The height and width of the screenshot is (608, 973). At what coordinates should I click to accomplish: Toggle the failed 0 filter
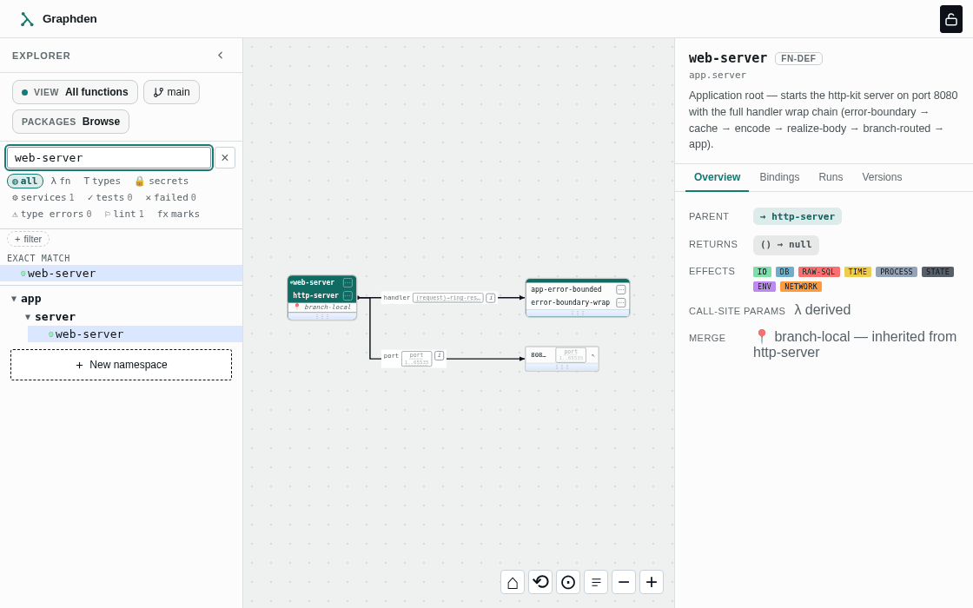tap(170, 197)
